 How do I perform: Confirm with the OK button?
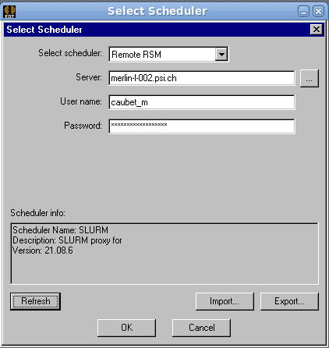tap(127, 328)
